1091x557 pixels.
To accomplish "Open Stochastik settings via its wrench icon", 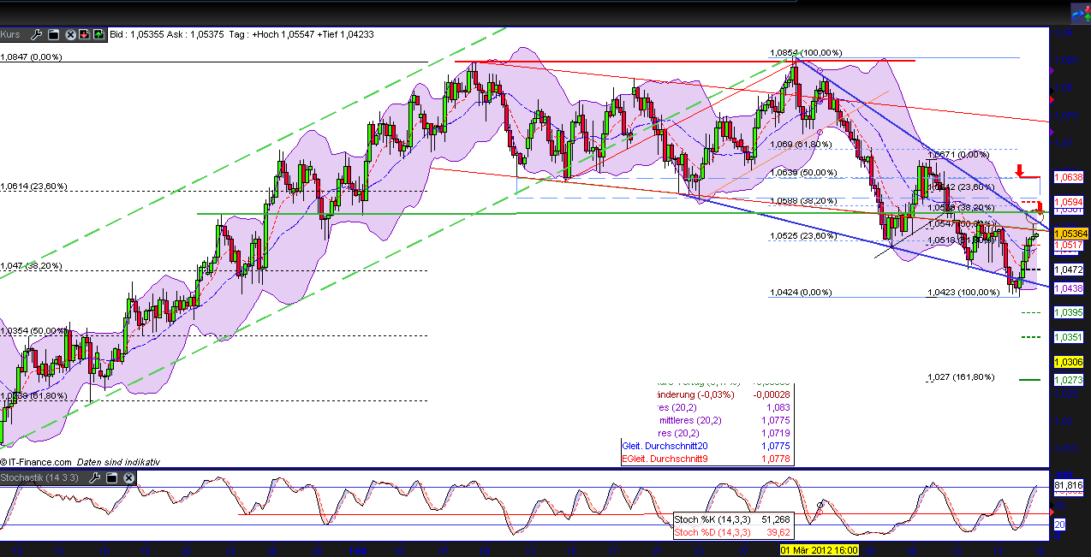I will point(95,478).
